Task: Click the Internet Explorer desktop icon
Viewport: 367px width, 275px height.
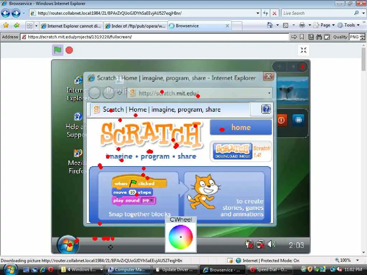Action: (x=78, y=88)
